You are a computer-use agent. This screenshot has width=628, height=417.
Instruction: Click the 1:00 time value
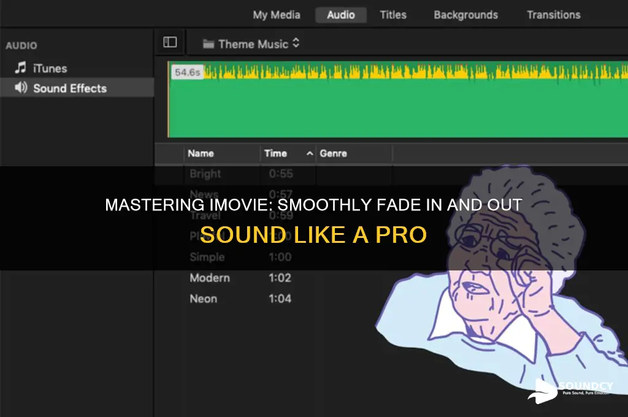click(280, 257)
